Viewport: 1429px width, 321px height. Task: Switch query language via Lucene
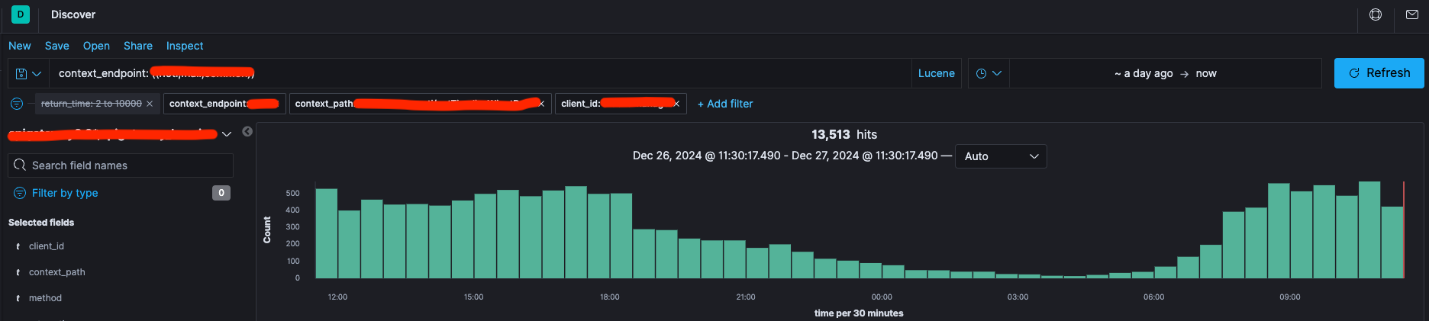936,74
